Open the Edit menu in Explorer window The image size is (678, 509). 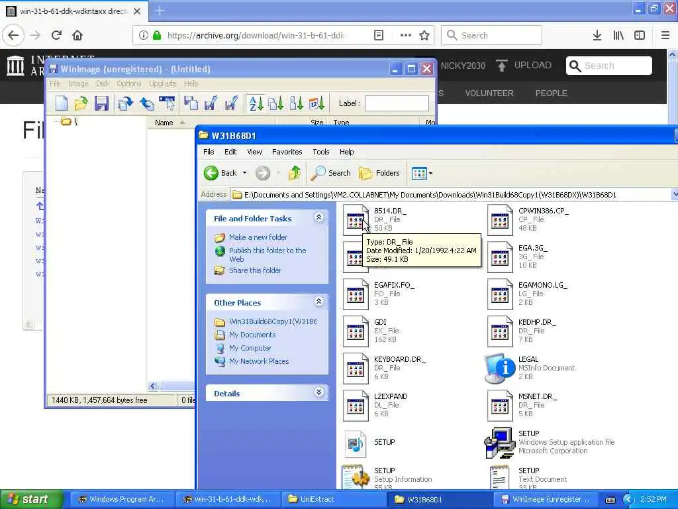230,152
